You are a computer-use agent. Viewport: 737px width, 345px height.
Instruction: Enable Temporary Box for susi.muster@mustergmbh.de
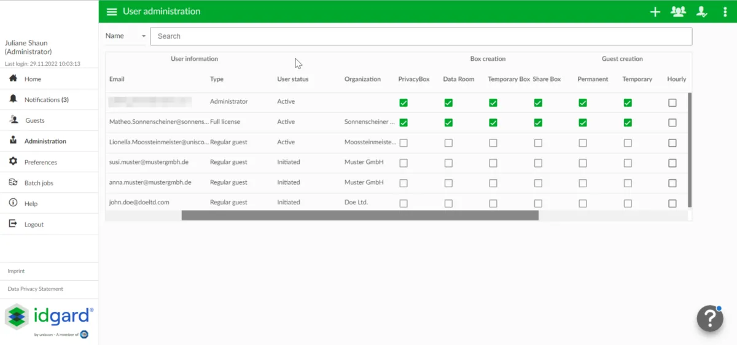[x=493, y=163]
